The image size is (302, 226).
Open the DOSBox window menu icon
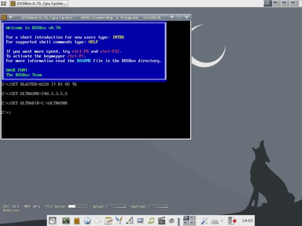pos(4,17)
